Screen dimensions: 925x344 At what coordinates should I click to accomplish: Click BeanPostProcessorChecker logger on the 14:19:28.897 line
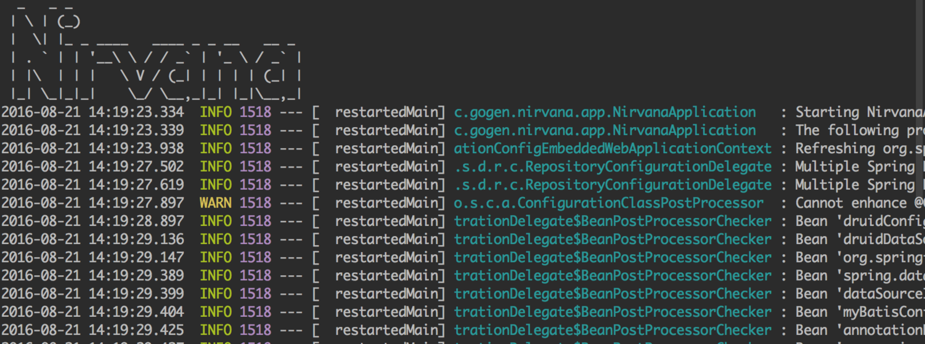pos(612,221)
